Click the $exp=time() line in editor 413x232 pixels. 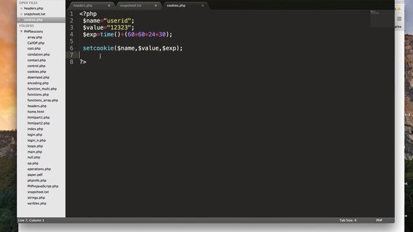(128, 34)
